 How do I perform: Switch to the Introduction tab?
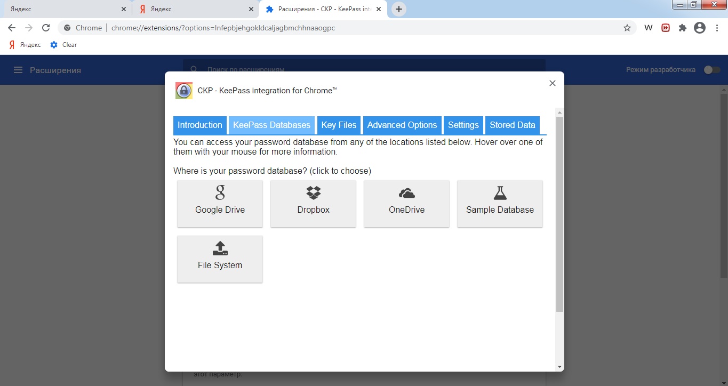(x=199, y=125)
